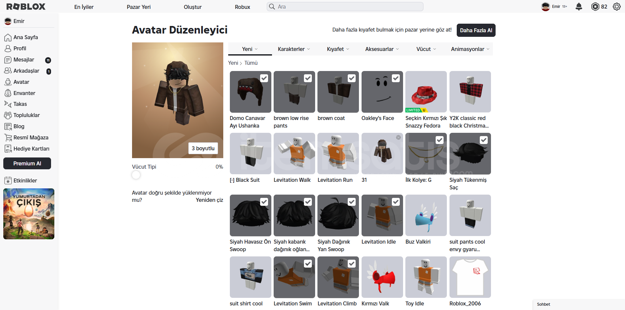625x310 pixels.
Task: Expand the Aksesuarlar dropdown
Action: click(382, 49)
